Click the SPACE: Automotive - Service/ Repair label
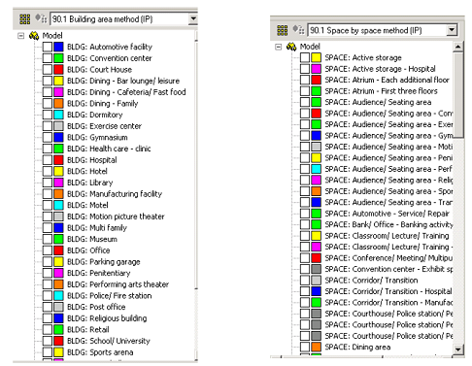 point(387,214)
